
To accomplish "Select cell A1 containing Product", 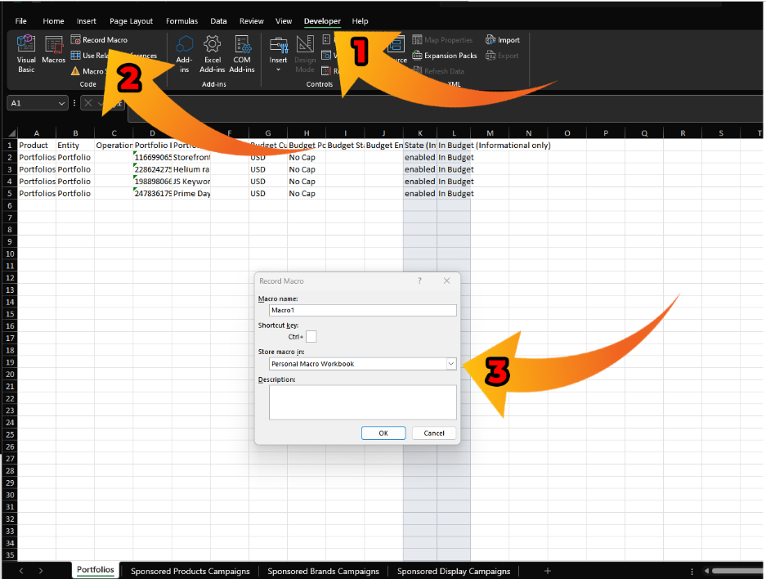I will coord(37,145).
